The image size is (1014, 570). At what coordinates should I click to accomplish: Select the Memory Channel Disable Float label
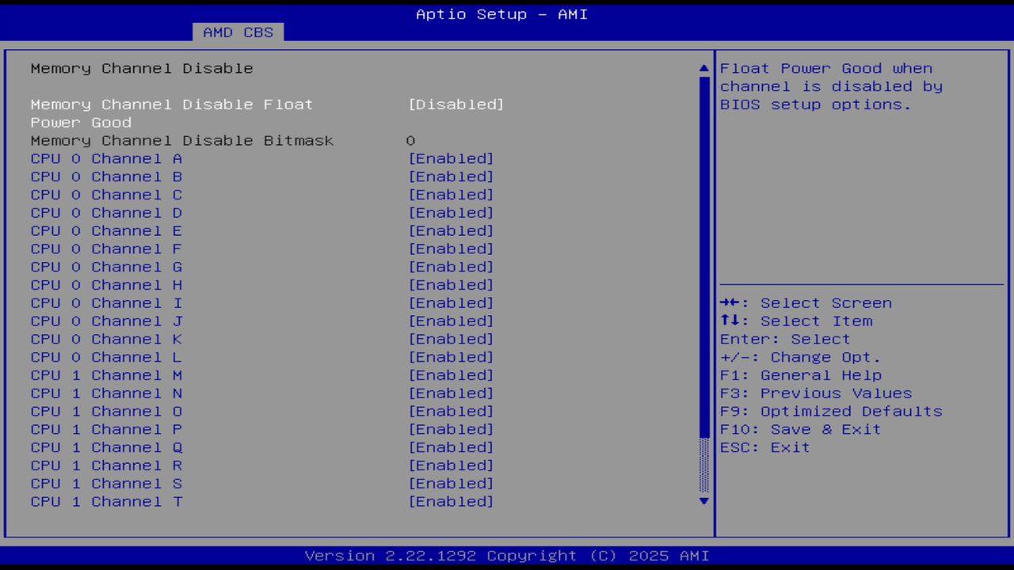172,104
